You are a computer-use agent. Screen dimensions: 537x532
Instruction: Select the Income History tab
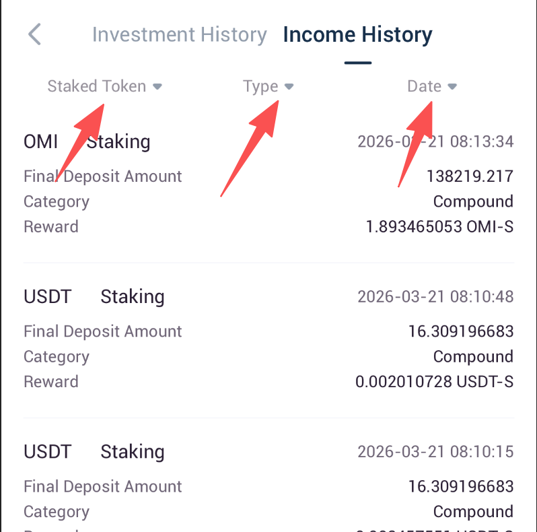[357, 34]
